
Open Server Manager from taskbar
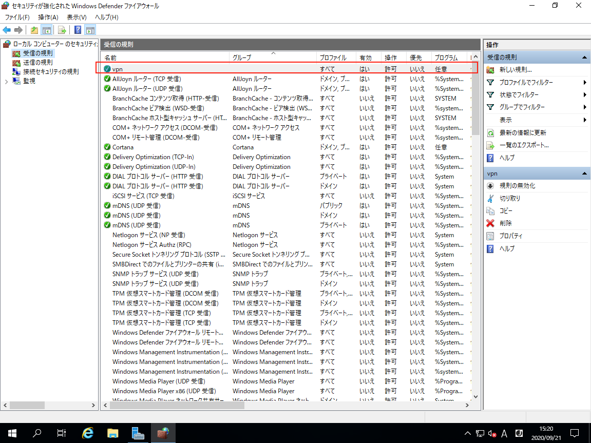coord(138,433)
